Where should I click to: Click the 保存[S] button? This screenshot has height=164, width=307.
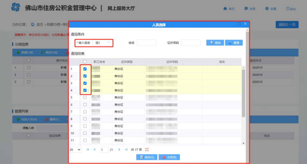coord(147,157)
